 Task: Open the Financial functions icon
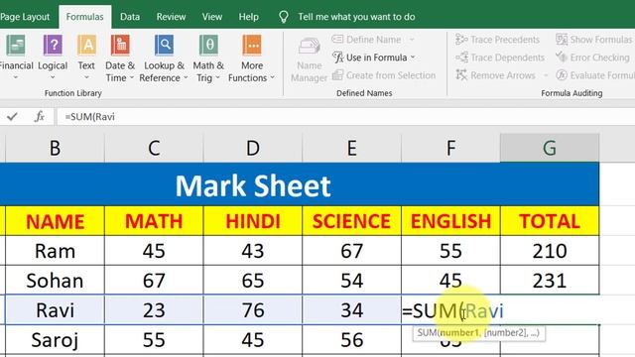point(16,45)
